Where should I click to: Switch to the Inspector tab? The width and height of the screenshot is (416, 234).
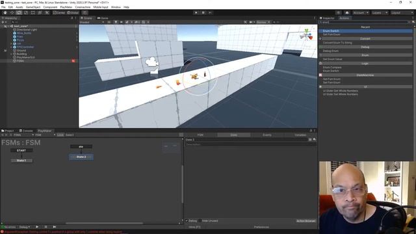coord(327,18)
